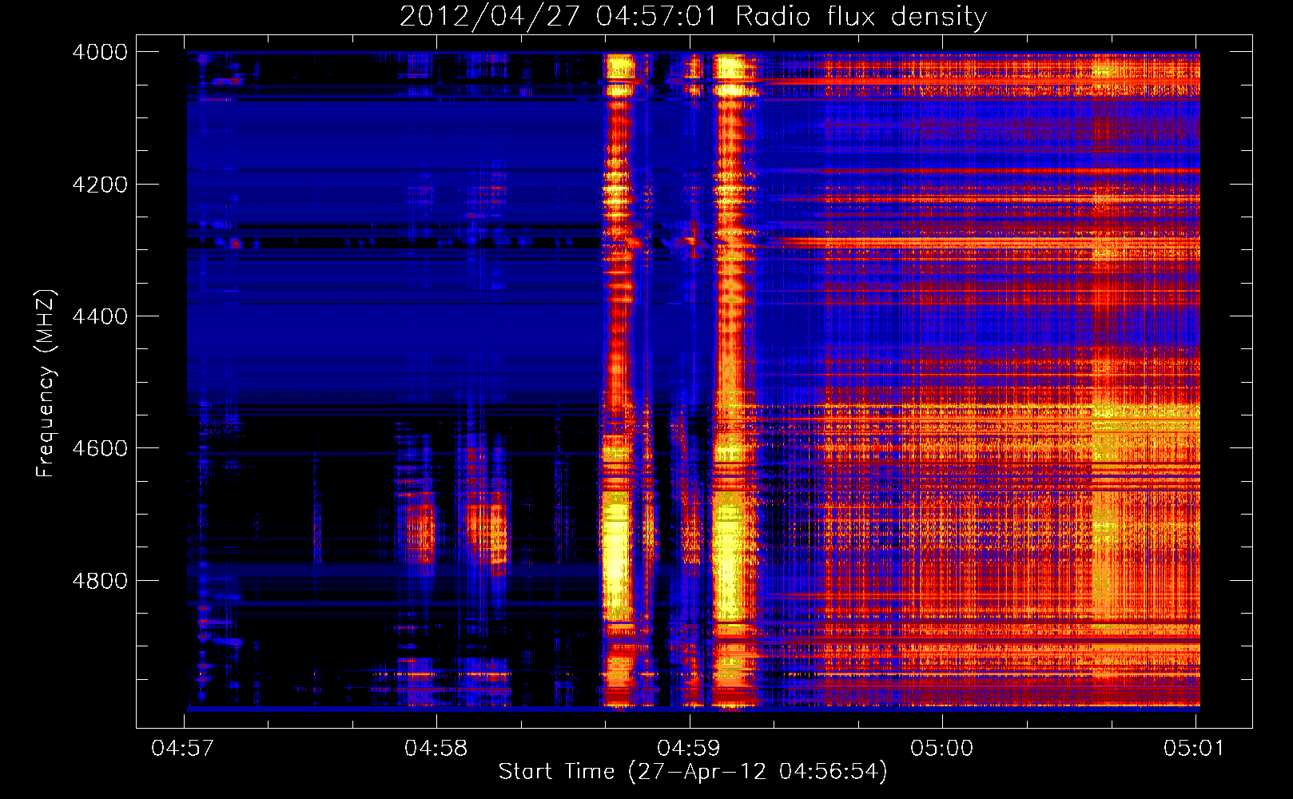1293x799 pixels.
Task: Click the plot title '2012/04/27 04:57:01 Radio flux density'
Action: (693, 16)
